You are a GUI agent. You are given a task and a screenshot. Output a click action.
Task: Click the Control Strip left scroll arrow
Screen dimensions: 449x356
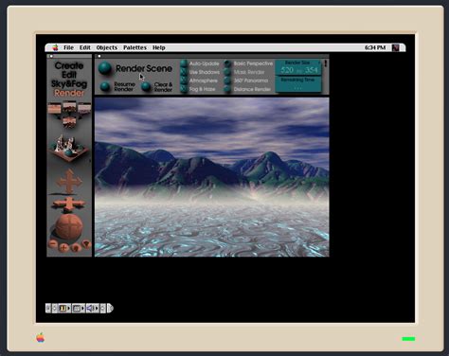click(55, 308)
